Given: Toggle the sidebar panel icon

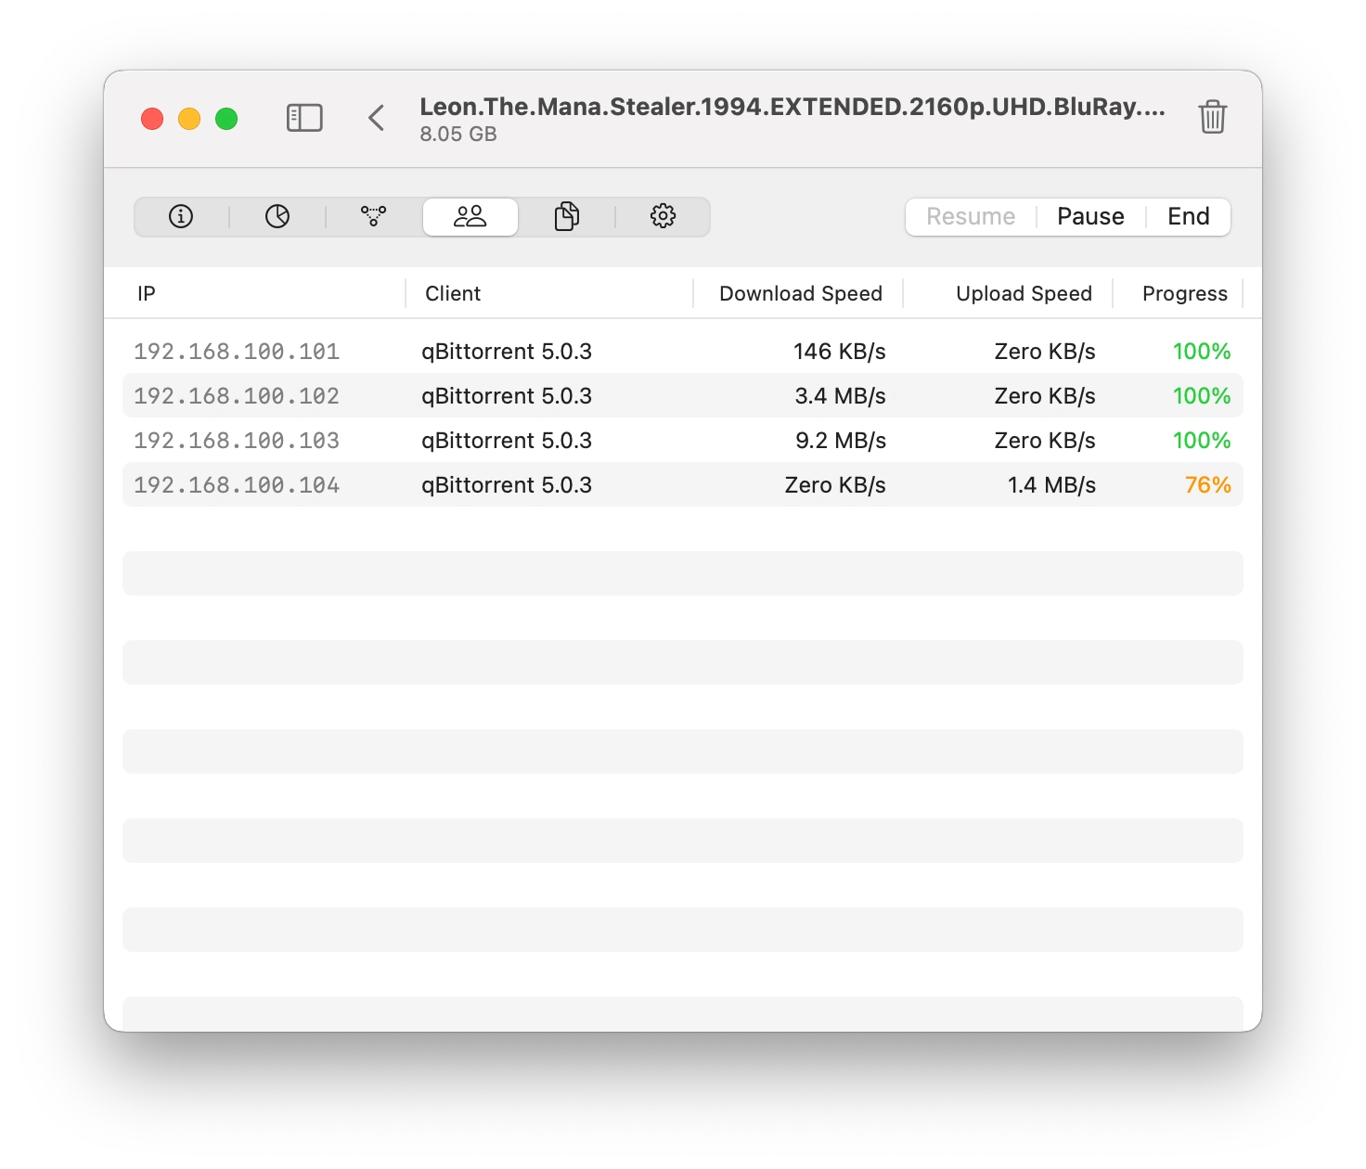Looking at the screenshot, I should (304, 118).
